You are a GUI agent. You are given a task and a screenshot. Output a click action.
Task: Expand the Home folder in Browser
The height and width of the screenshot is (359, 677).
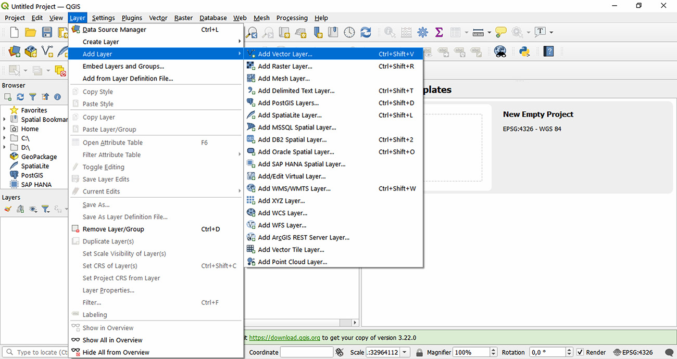(x=5, y=129)
